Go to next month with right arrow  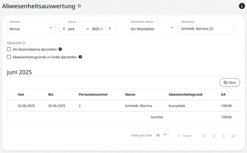click(110, 29)
